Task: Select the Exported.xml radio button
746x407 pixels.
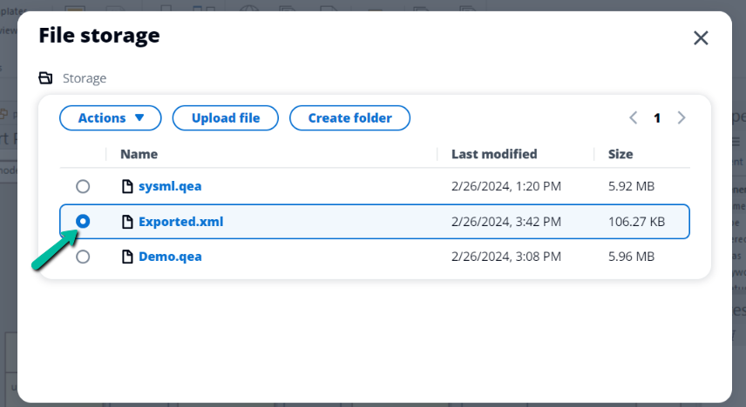Action: coord(83,221)
